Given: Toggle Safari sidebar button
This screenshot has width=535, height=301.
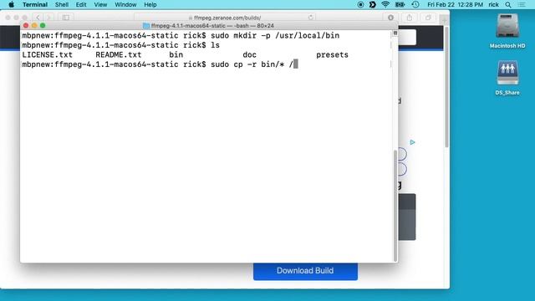Looking at the screenshot, I should pos(66,18).
